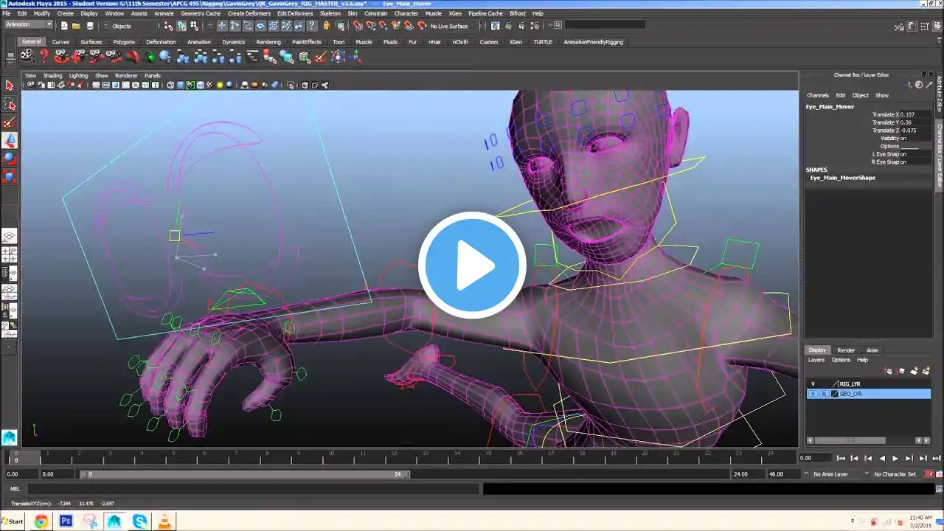Open scene using the folder icon

(x=76, y=26)
